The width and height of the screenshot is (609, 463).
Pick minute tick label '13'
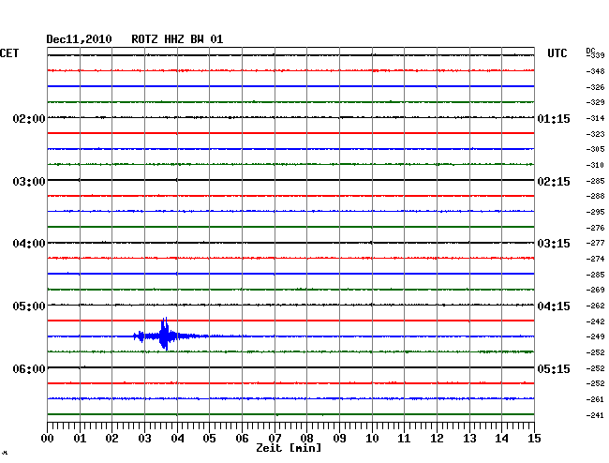(469, 439)
